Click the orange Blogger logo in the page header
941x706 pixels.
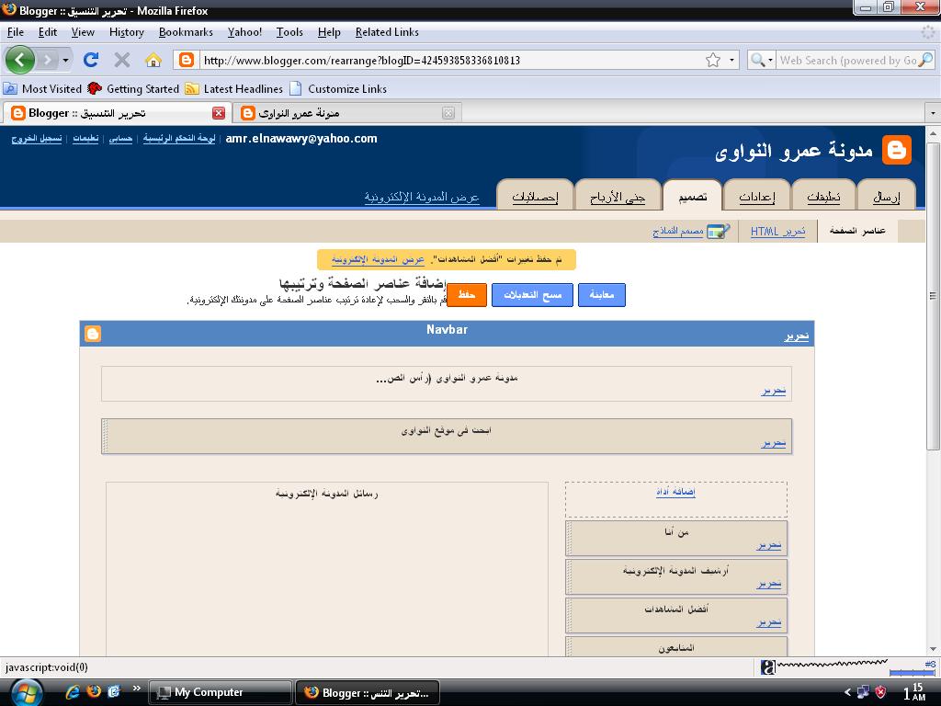pyautogui.click(x=897, y=150)
